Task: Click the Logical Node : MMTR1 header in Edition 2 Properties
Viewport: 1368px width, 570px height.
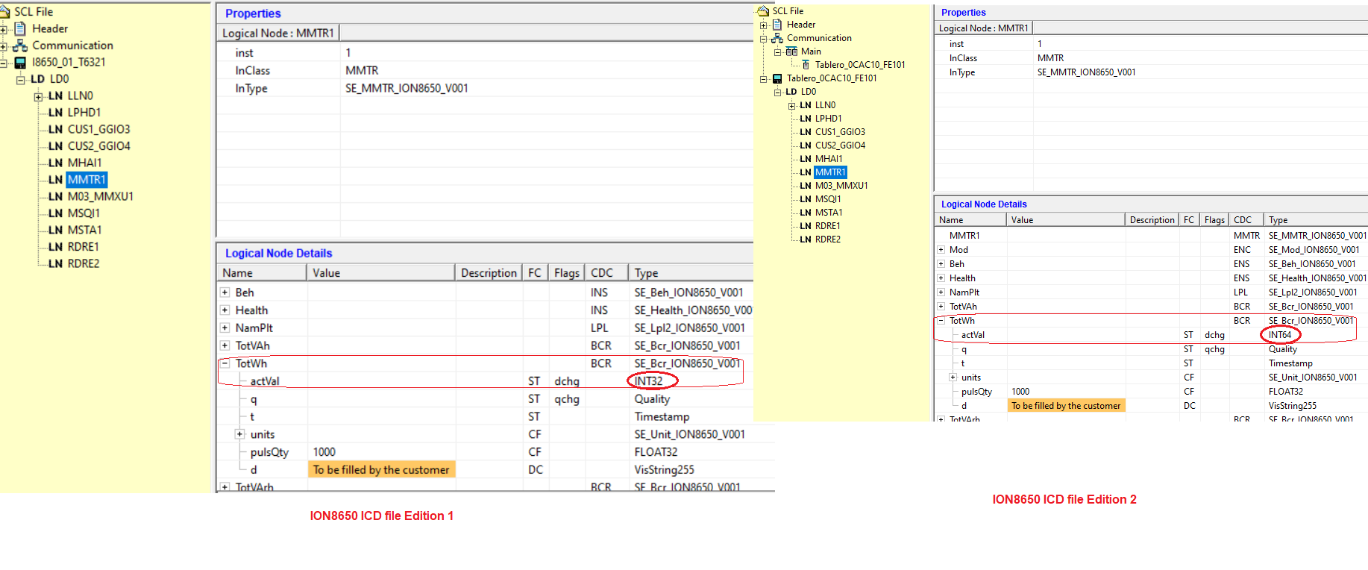Action: [983, 28]
